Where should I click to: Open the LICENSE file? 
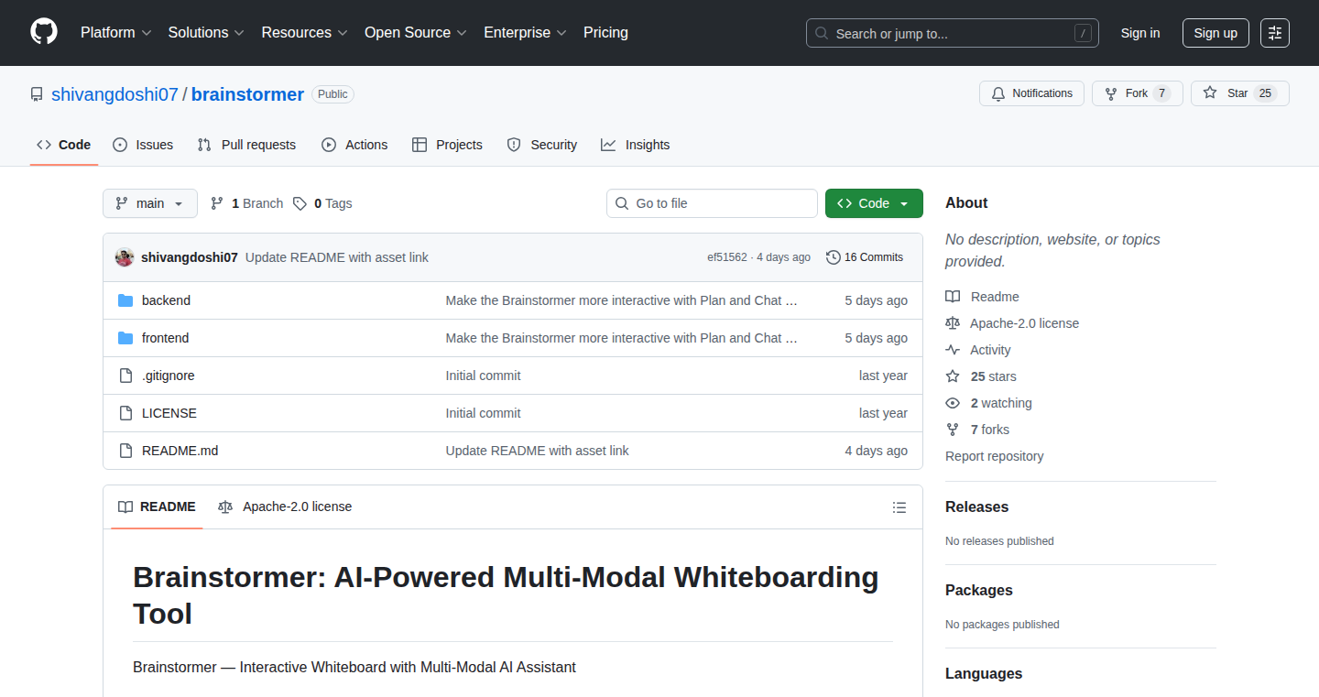pos(169,413)
